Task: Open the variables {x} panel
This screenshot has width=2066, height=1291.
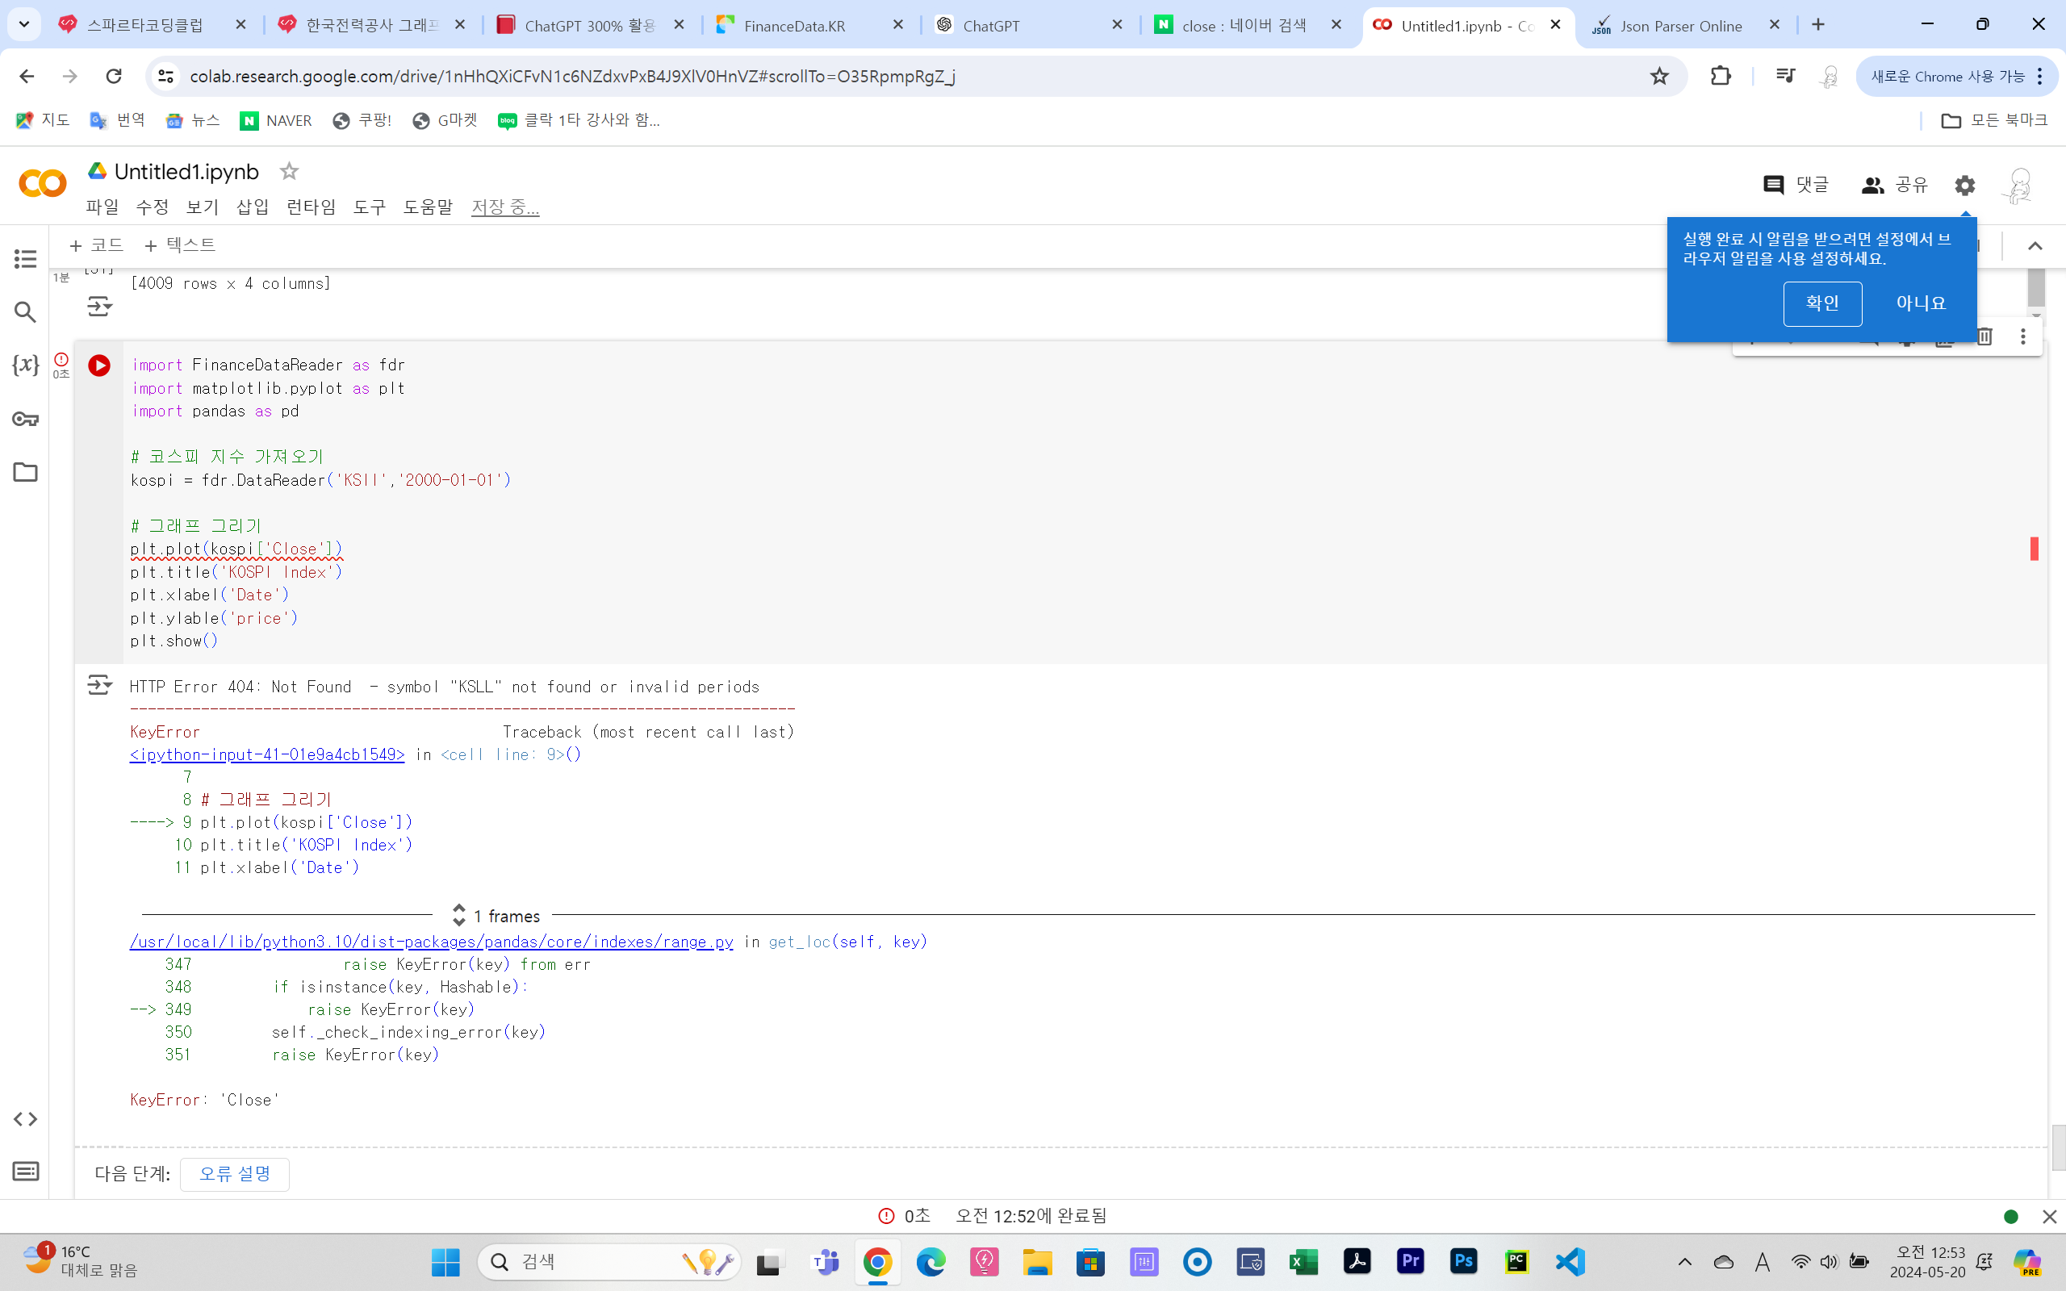Action: pyautogui.click(x=26, y=366)
